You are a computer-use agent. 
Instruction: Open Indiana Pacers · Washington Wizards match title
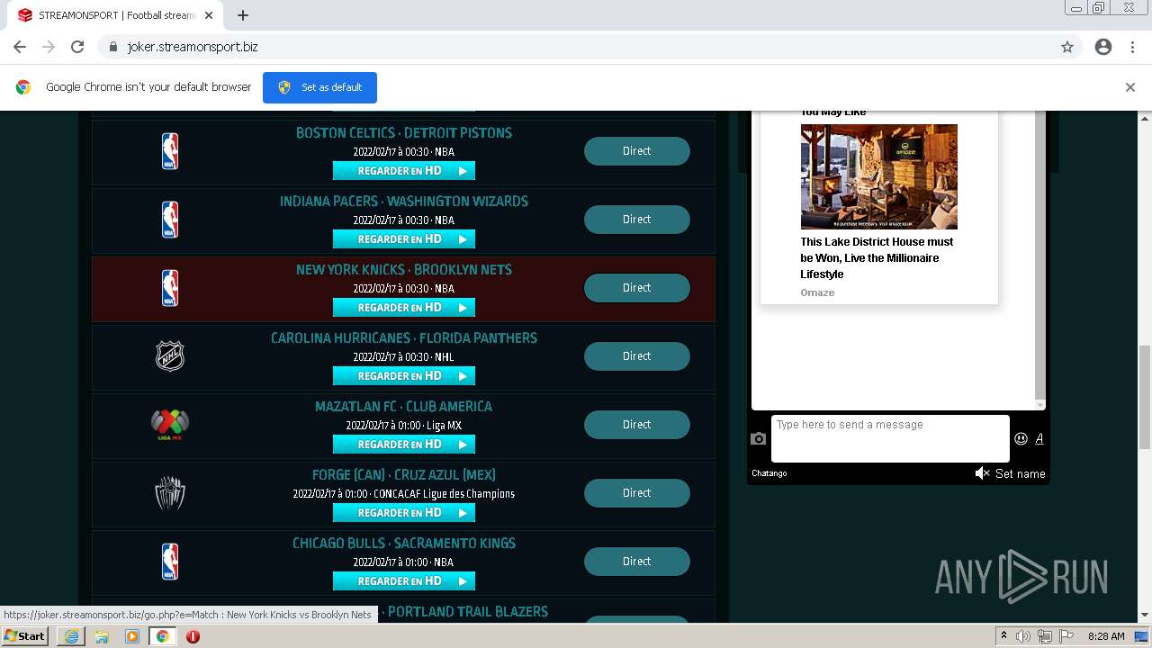point(404,202)
